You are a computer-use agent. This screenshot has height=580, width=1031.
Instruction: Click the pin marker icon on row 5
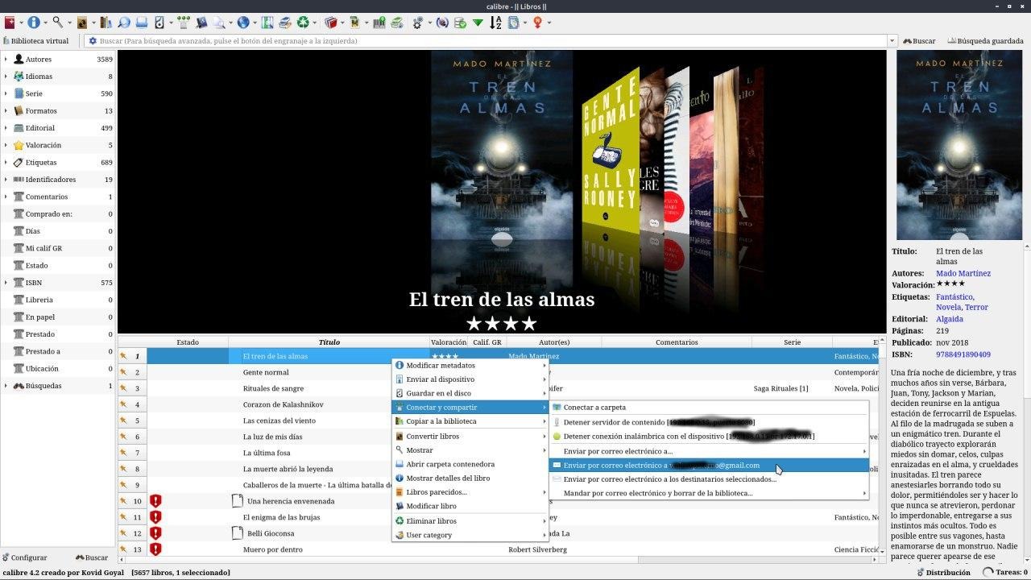point(124,420)
